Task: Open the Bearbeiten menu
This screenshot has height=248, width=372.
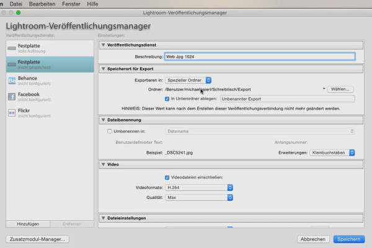Action: tap(42, 4)
